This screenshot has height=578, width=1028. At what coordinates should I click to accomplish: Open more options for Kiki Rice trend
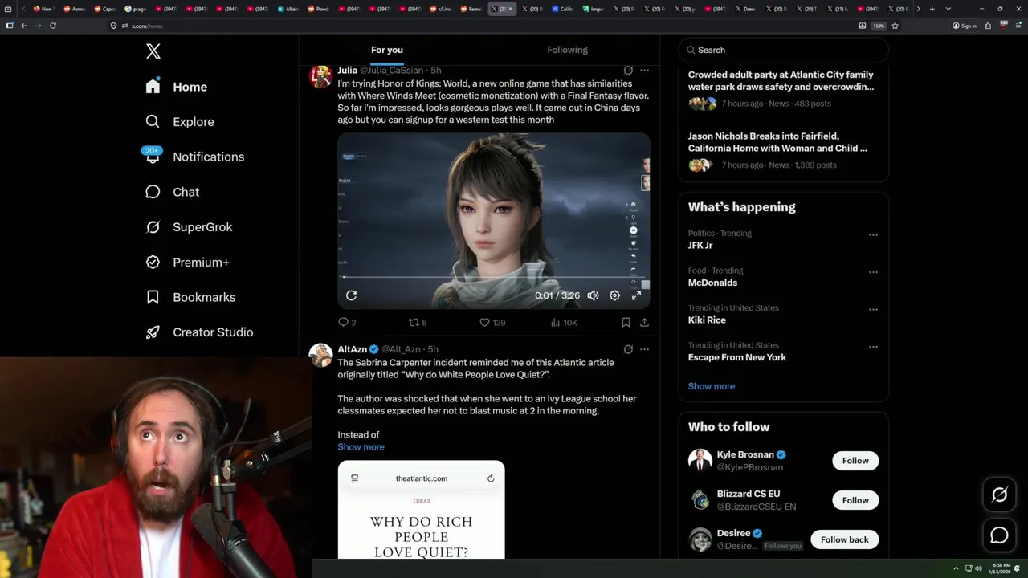873,310
